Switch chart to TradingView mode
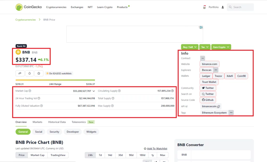Image resolution: width=267 pixels, height=162 pixels. pyautogui.click(x=58, y=155)
